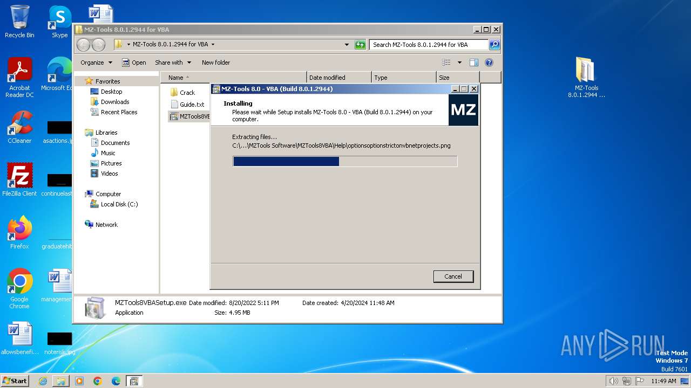Create a New folder

pos(216,63)
